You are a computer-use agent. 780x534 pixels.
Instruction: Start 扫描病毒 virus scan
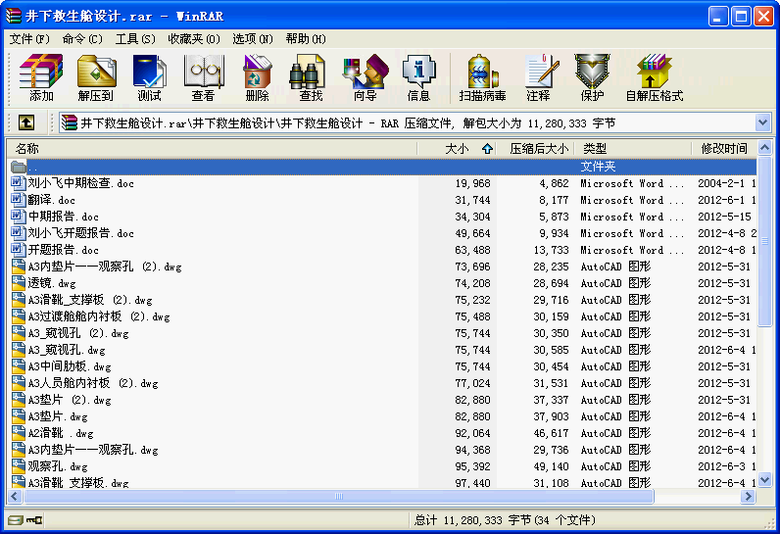click(x=482, y=78)
